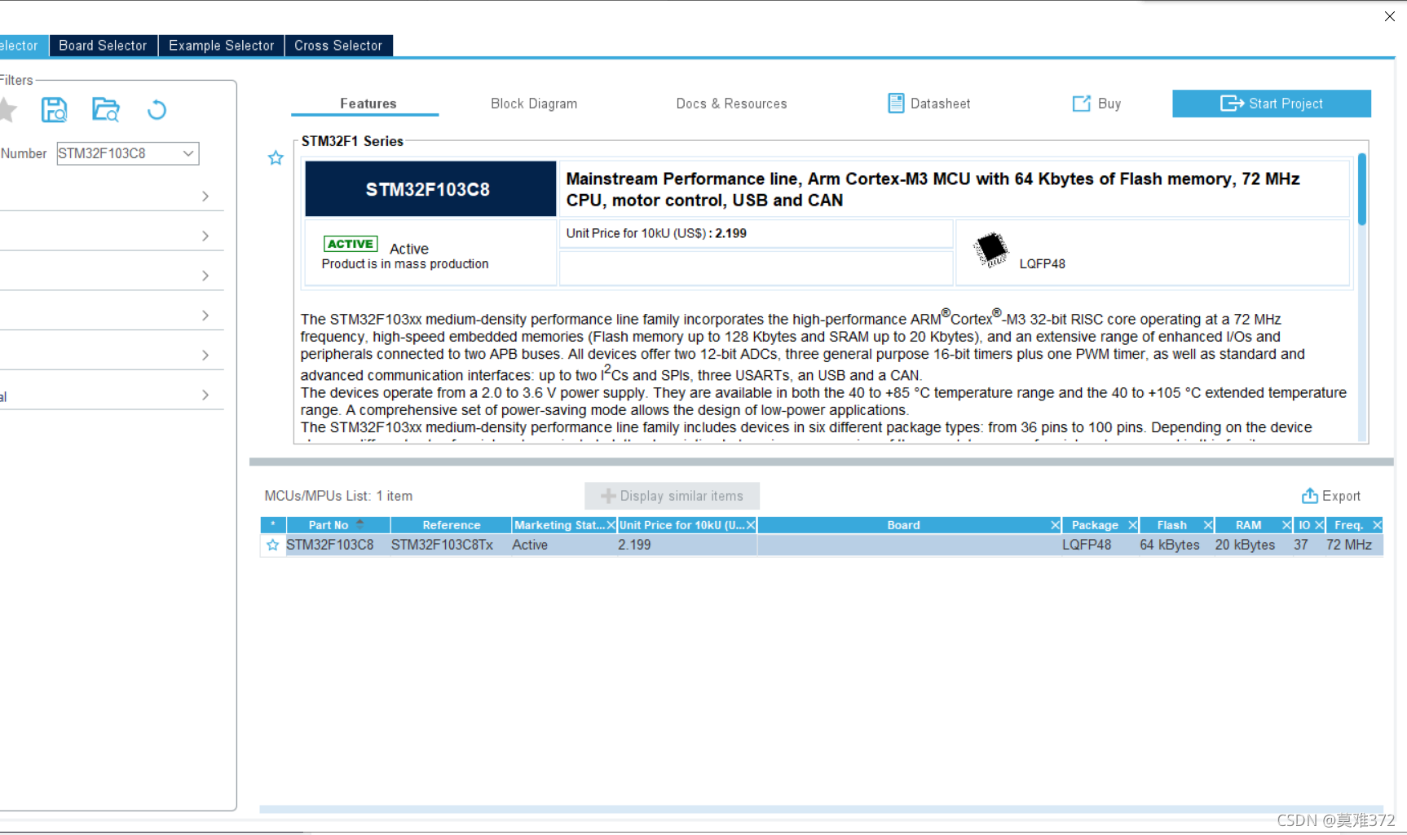Remove the RAM column with its X

pyautogui.click(x=1286, y=525)
